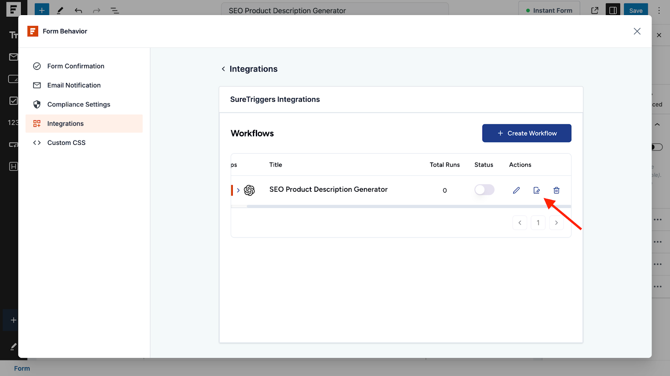This screenshot has height=376, width=670.
Task: Open the workflow editor note-edit icon
Action: 536,190
